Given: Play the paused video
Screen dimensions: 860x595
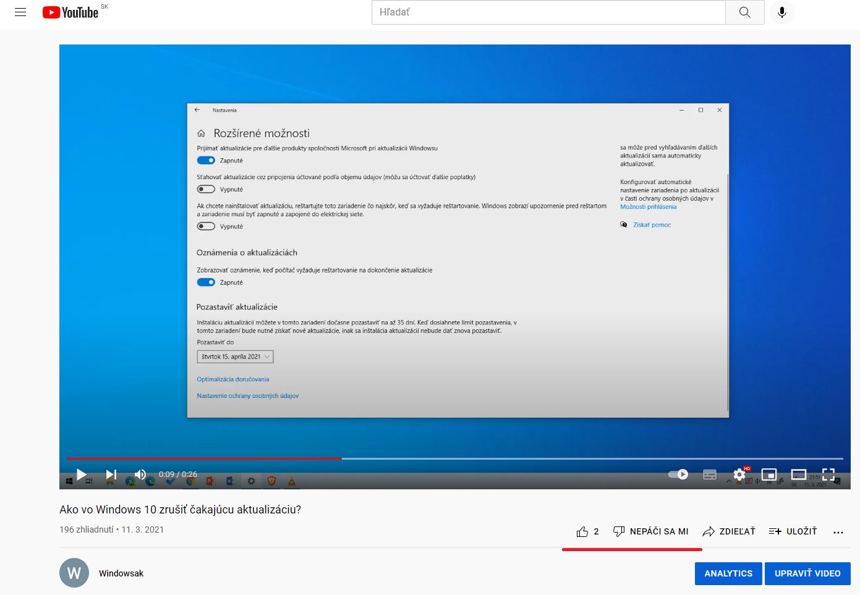Looking at the screenshot, I should [x=82, y=475].
